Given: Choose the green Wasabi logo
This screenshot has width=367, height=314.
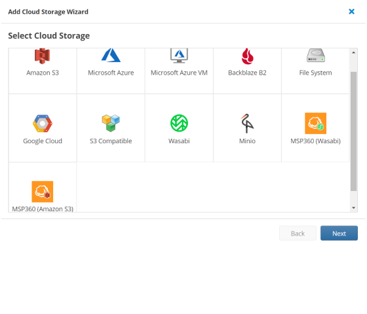Looking at the screenshot, I should click(x=179, y=123).
